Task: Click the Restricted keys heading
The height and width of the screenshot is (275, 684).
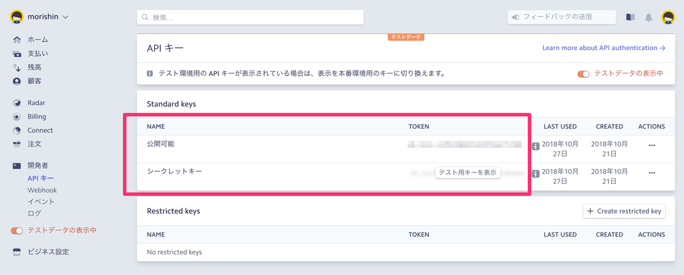Action: [174, 211]
